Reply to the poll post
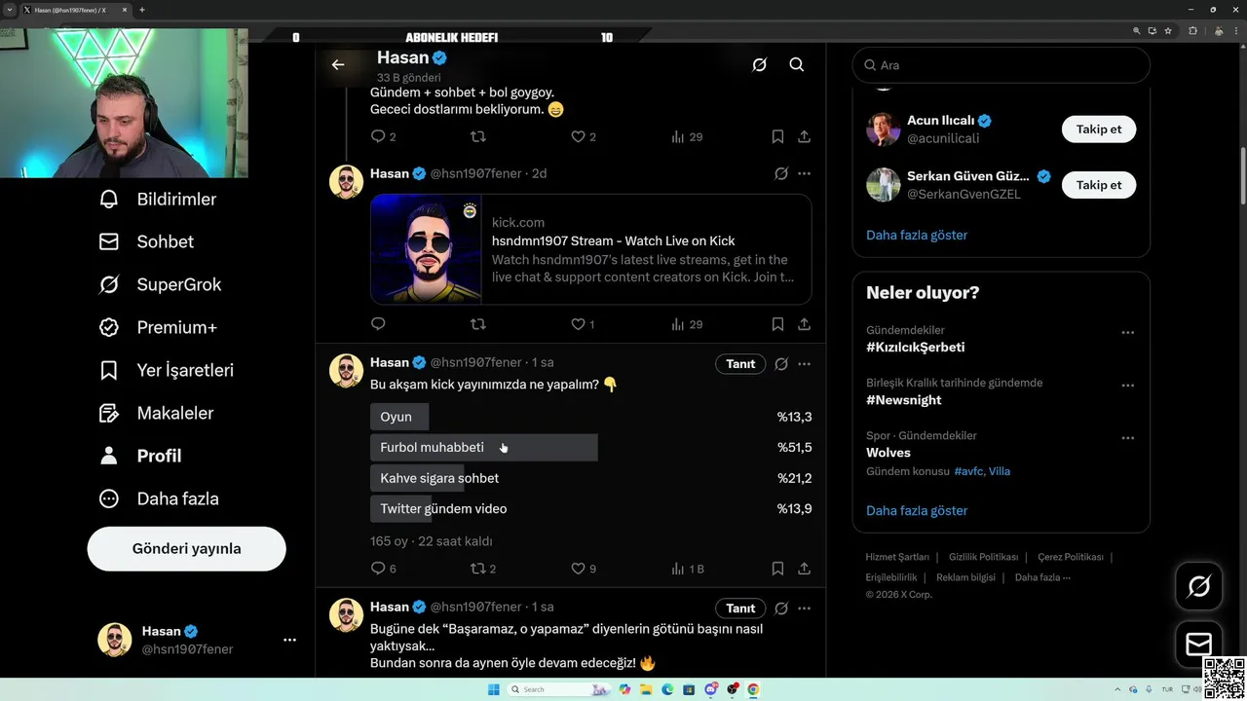 pyautogui.click(x=378, y=569)
